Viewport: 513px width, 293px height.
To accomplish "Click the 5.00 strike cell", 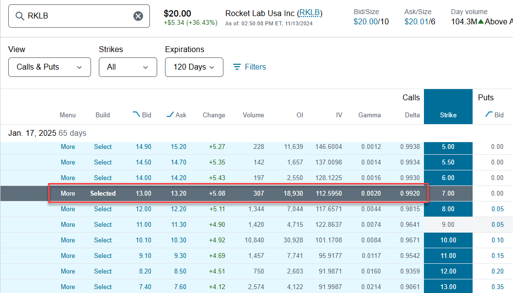I will point(448,147).
